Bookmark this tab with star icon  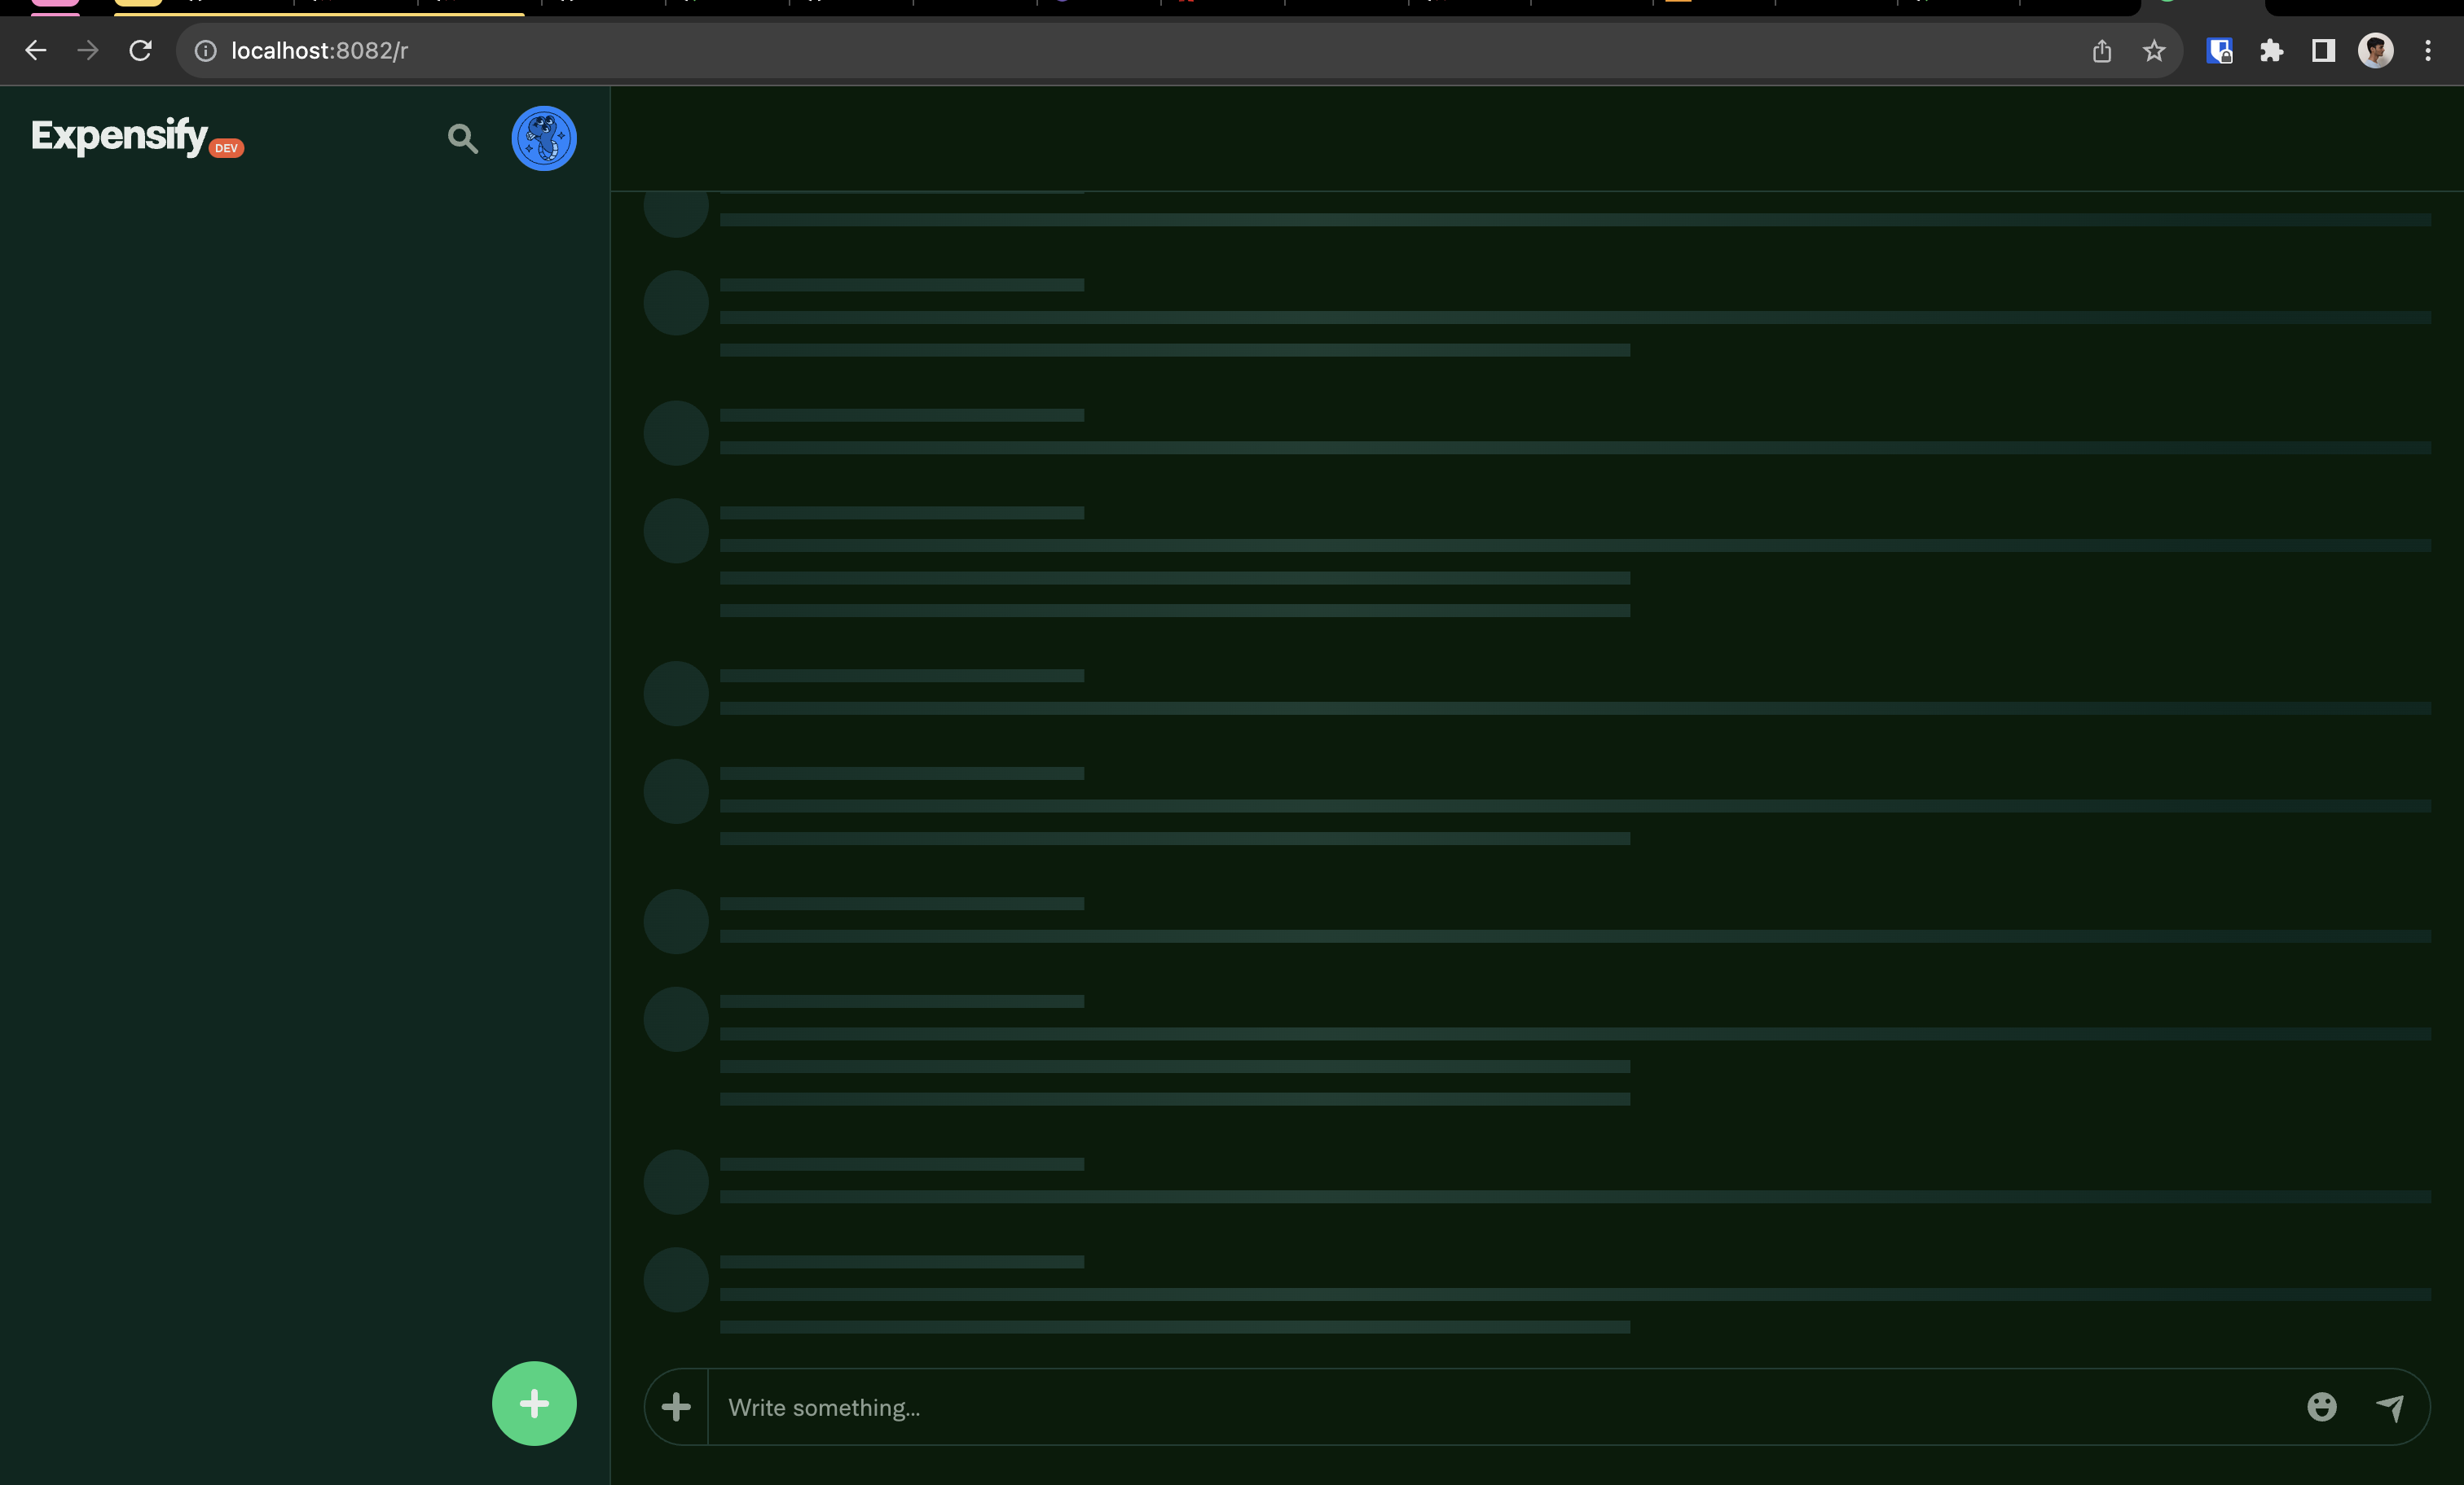tap(2154, 50)
